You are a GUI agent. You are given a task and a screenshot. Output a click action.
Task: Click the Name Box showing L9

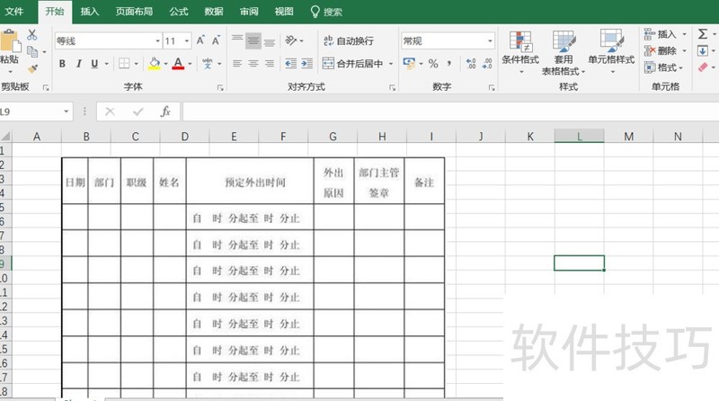click(30, 111)
